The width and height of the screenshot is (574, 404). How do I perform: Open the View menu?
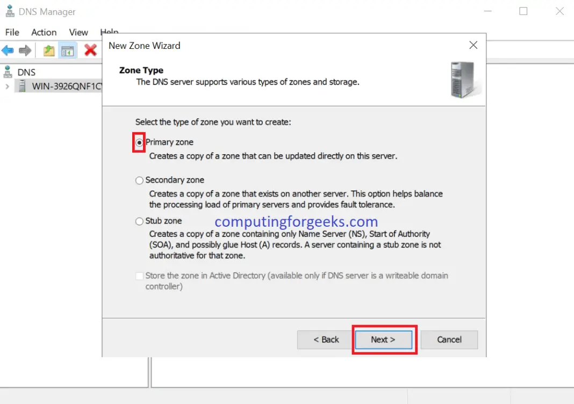[x=78, y=32]
